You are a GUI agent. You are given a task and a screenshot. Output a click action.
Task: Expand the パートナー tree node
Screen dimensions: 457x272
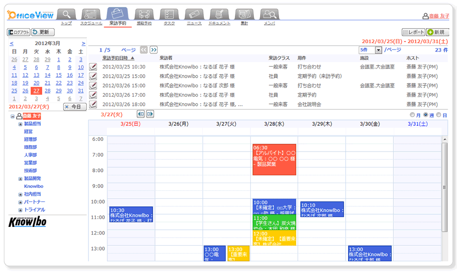click(x=20, y=202)
